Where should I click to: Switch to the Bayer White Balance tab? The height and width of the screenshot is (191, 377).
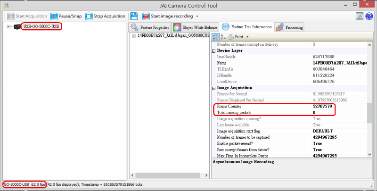click(x=195, y=27)
